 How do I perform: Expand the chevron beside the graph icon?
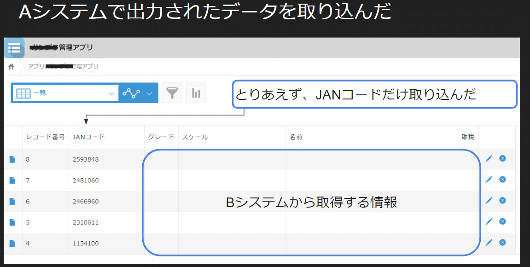click(x=149, y=93)
